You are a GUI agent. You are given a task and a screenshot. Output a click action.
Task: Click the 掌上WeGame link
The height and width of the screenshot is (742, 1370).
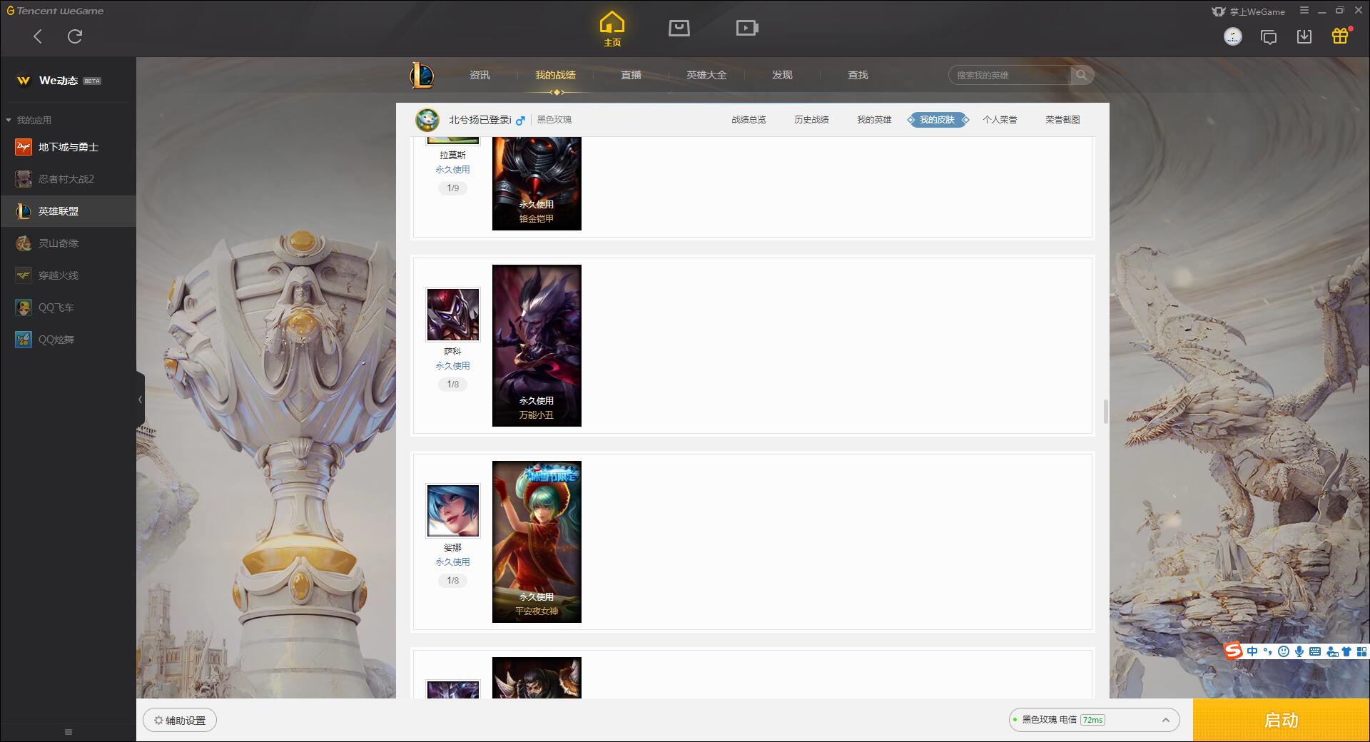(x=1249, y=11)
